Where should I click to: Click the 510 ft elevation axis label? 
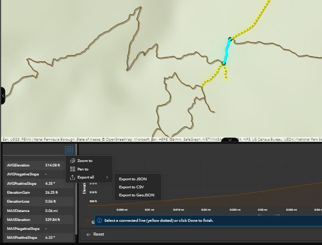(93, 192)
